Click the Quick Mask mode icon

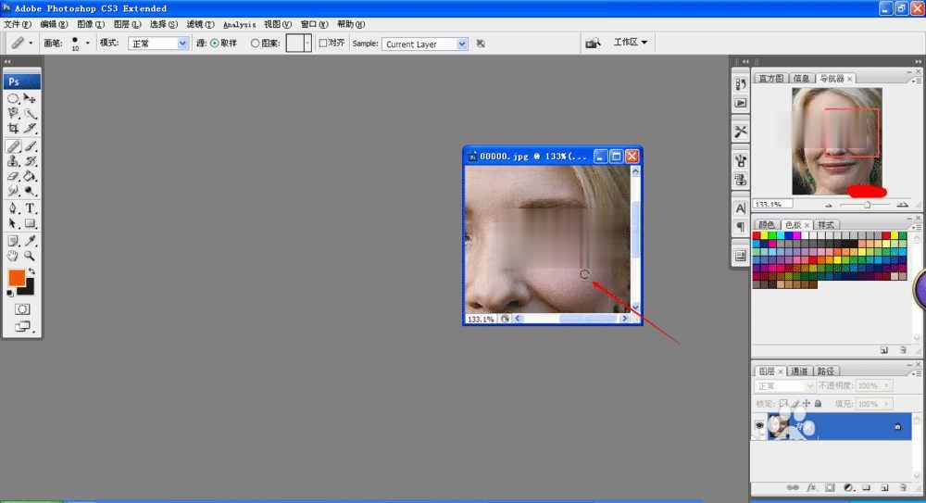[x=22, y=308]
